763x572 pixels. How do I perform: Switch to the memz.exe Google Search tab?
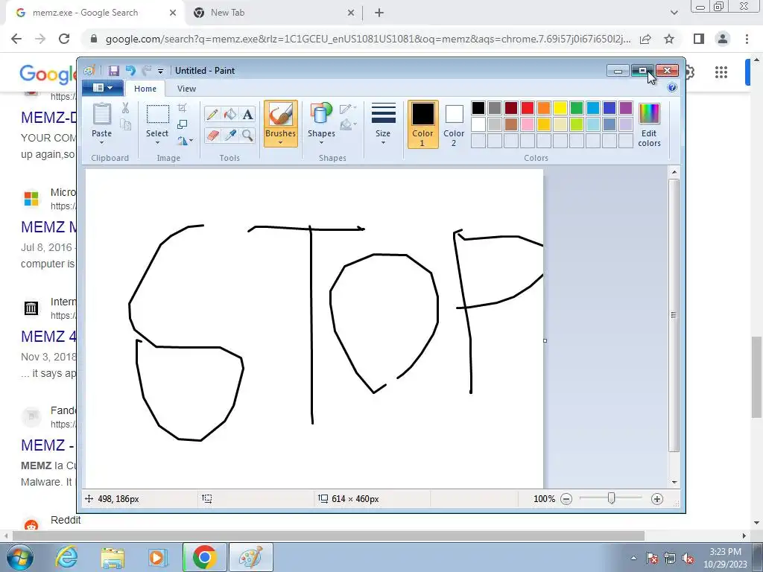pos(95,13)
